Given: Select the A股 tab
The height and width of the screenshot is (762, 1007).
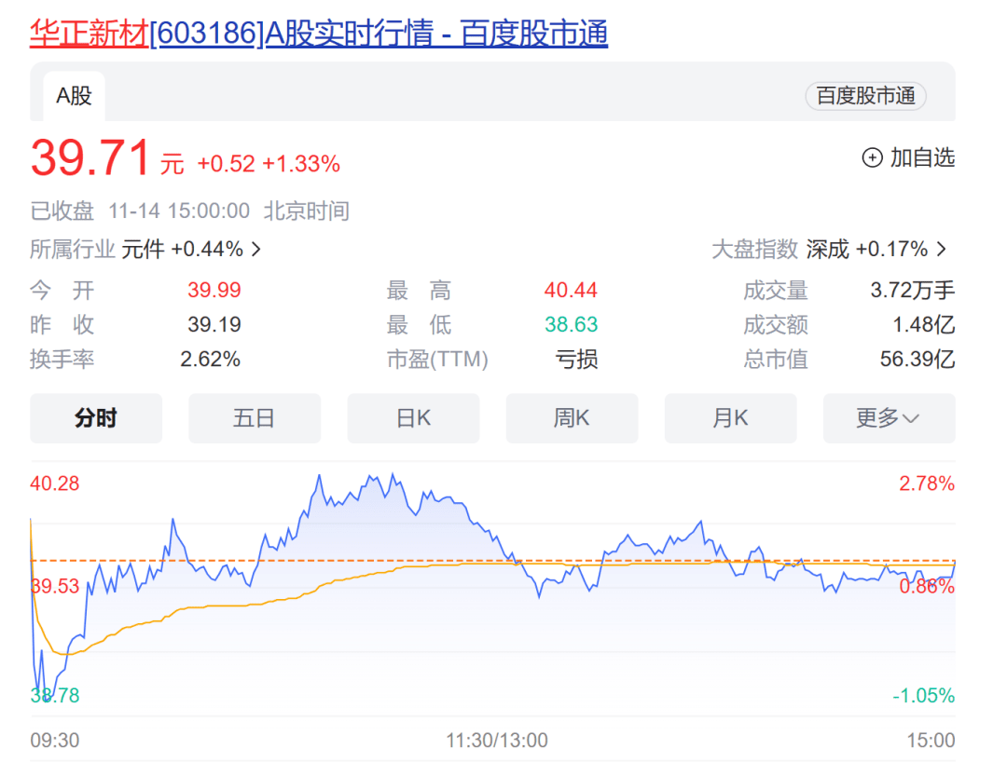Looking at the screenshot, I should [x=75, y=96].
